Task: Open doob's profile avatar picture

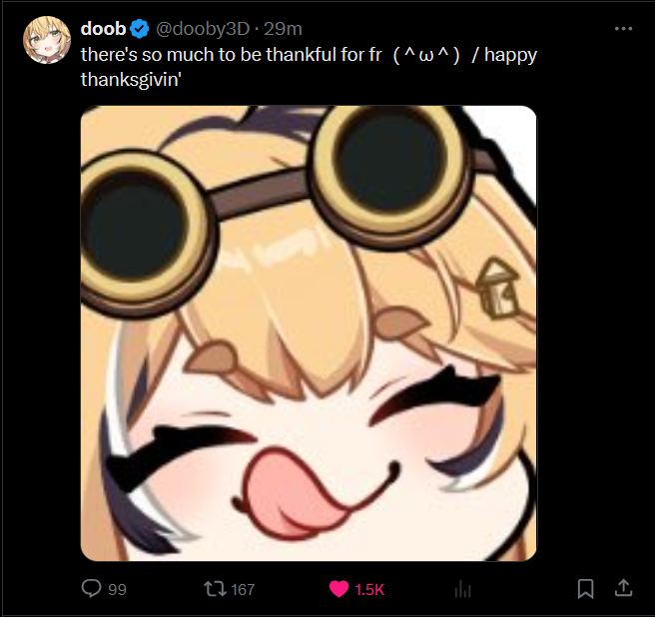Action: coord(46,40)
